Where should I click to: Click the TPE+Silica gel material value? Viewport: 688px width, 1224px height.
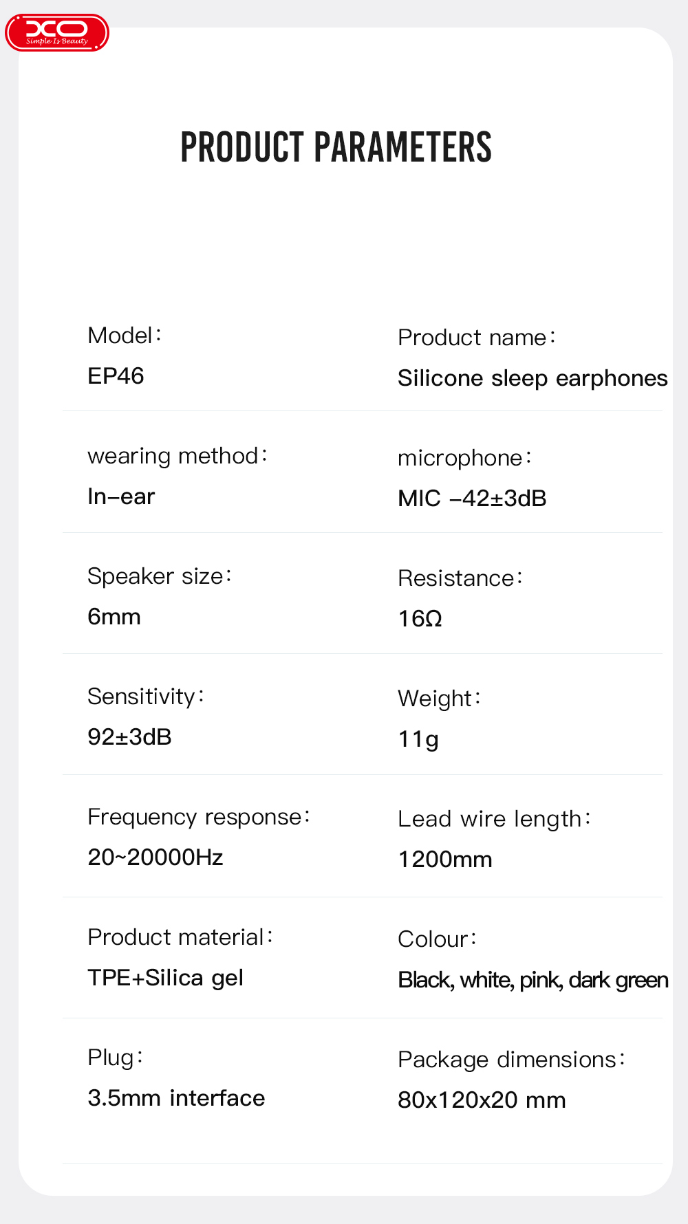[x=165, y=978]
